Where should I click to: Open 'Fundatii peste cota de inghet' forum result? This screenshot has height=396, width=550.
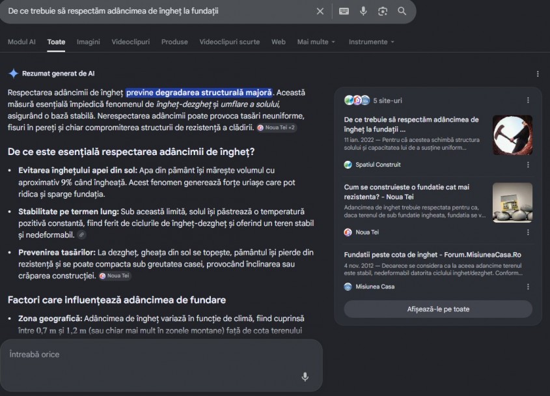pyautogui.click(x=432, y=255)
